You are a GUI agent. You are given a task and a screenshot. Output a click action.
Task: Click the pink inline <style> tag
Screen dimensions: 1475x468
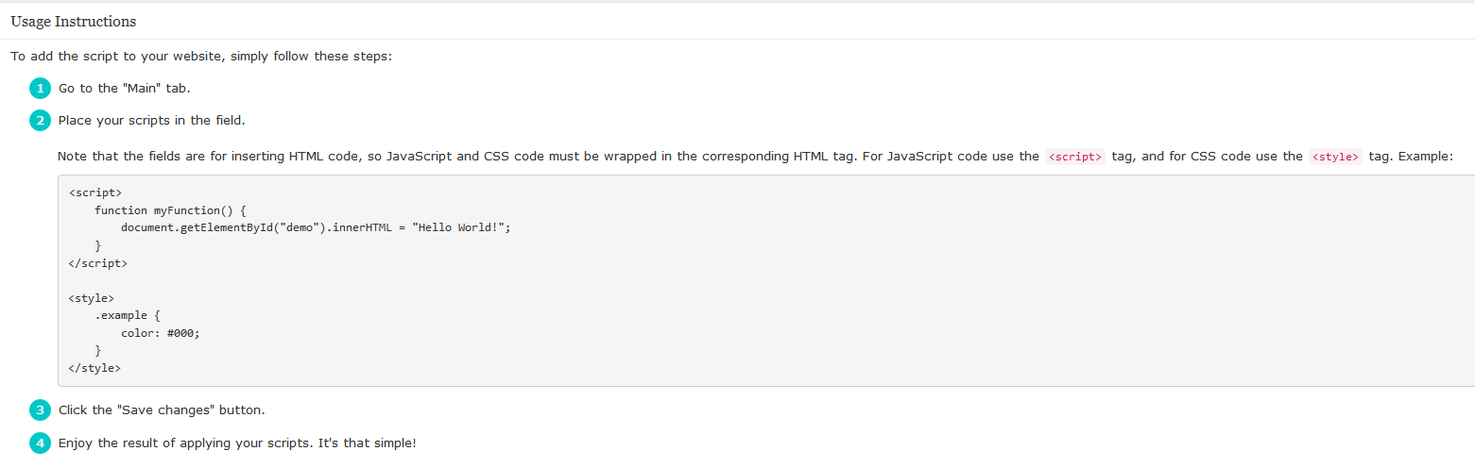(x=1335, y=157)
